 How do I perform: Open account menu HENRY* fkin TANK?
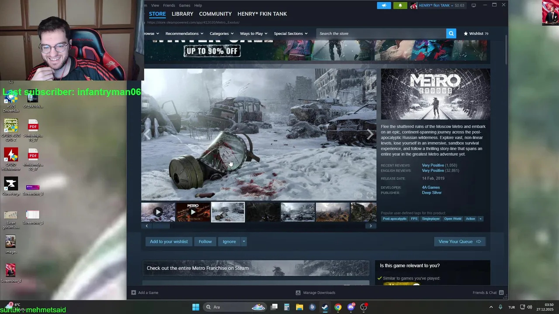click(x=438, y=5)
